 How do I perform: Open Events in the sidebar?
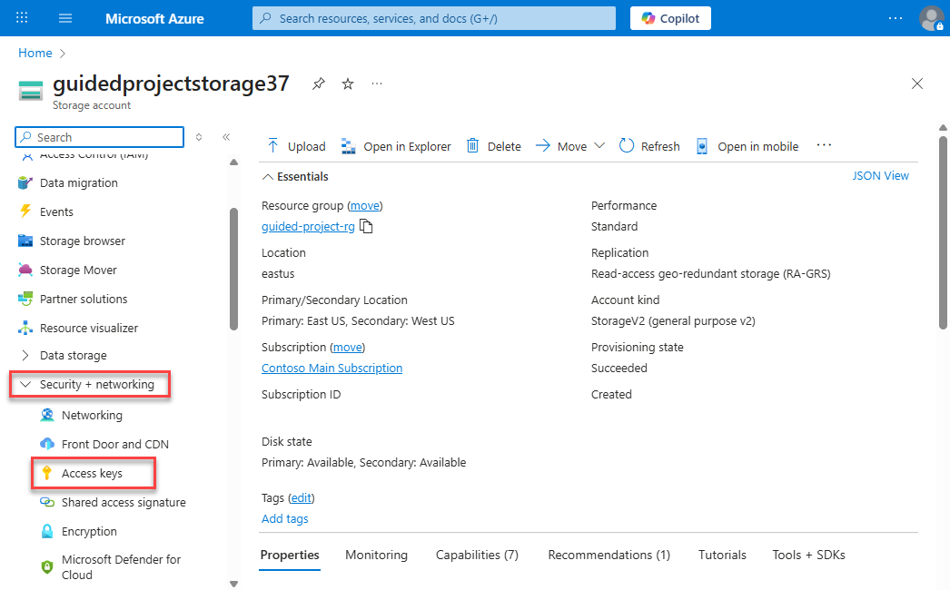[x=46, y=212]
